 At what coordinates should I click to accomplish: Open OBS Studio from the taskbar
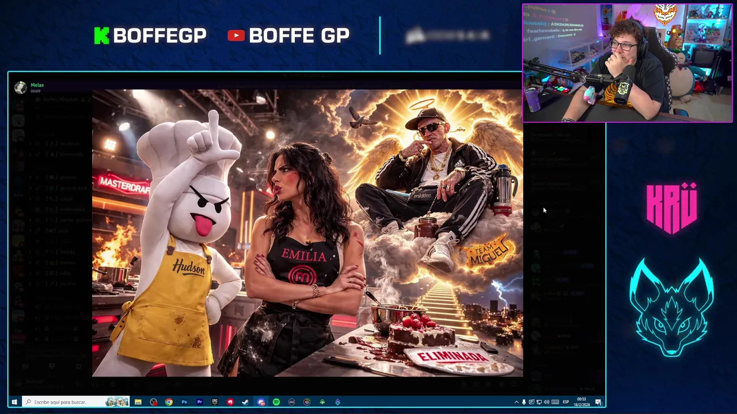click(x=154, y=402)
